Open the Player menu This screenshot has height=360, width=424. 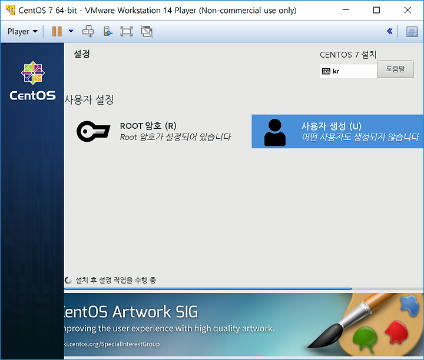pos(22,32)
